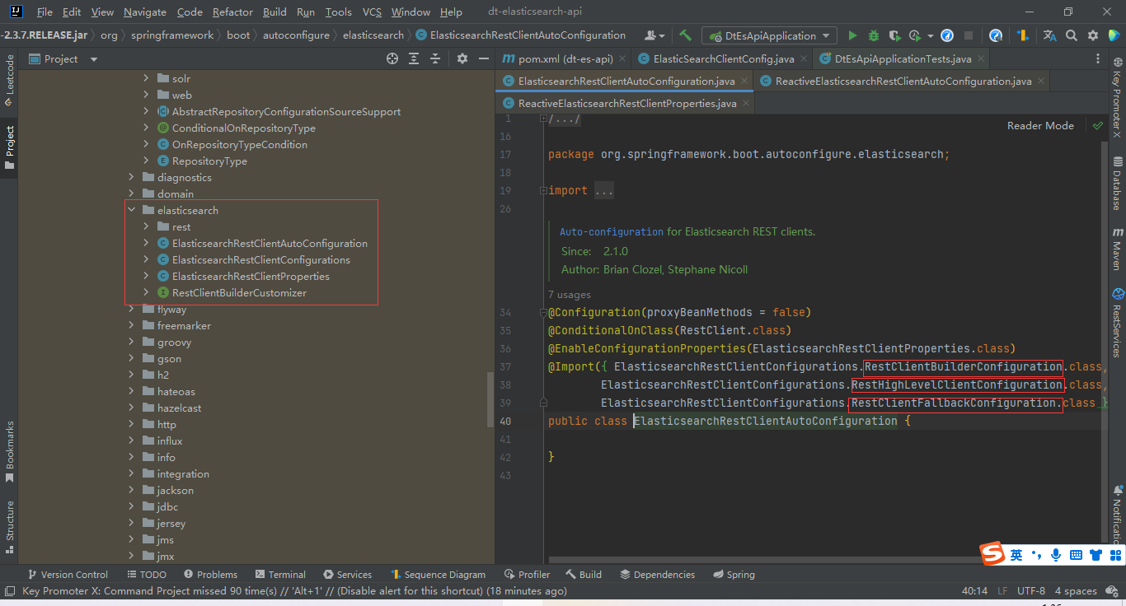Toggle Sogou input English/Chinese mode 英
This screenshot has height=606, width=1126.
tap(1016, 556)
